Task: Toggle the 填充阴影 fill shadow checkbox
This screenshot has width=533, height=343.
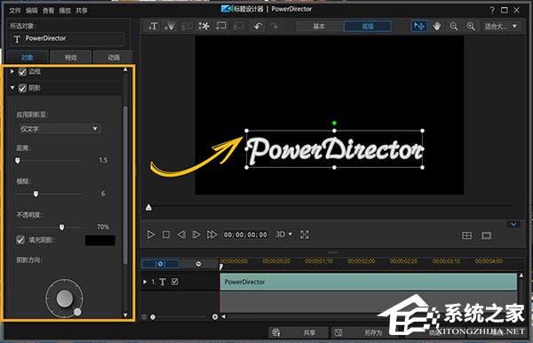Action: (x=20, y=240)
